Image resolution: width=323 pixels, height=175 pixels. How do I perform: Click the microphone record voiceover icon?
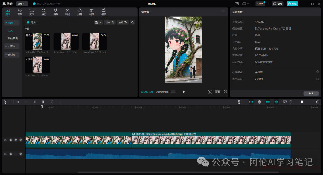pyautogui.click(x=239, y=102)
